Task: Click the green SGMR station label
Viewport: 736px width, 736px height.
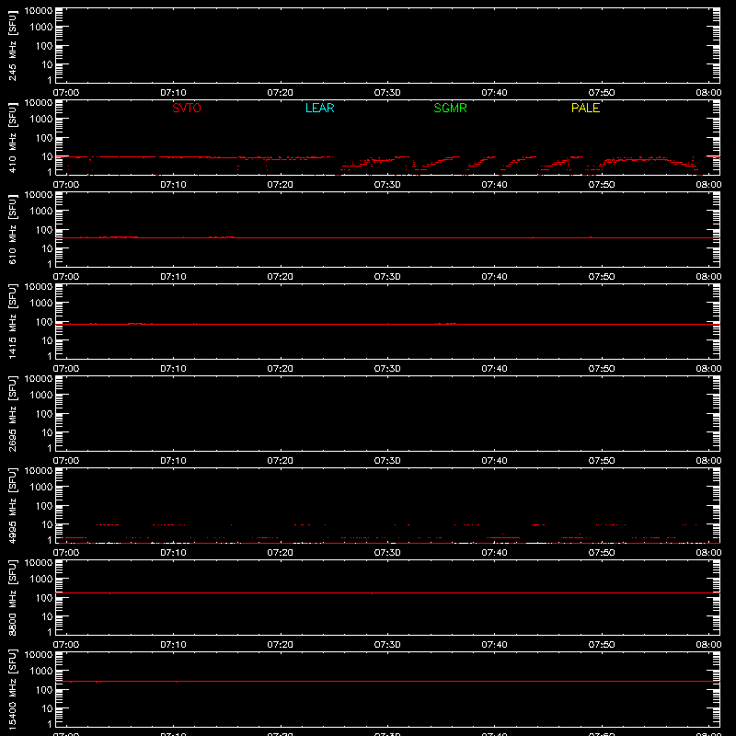Action: (450, 108)
